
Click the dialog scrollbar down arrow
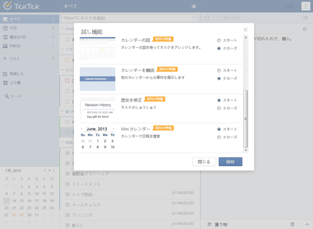[x=246, y=150]
